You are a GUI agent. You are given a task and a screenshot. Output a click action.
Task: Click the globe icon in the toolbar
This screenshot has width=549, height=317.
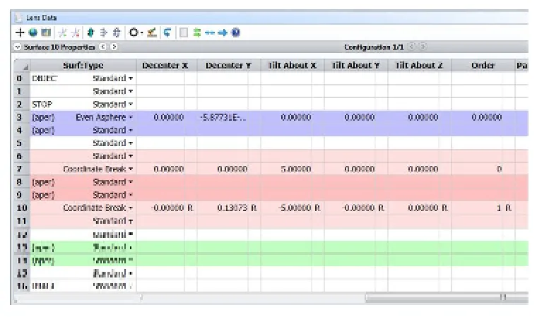click(x=33, y=32)
